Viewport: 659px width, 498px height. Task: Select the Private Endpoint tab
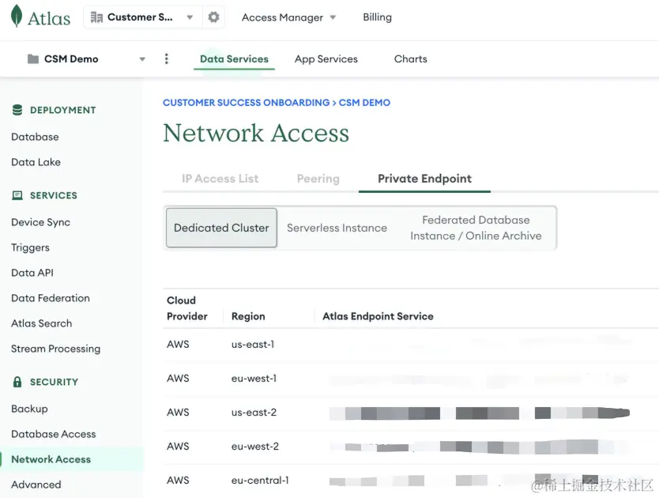(424, 179)
